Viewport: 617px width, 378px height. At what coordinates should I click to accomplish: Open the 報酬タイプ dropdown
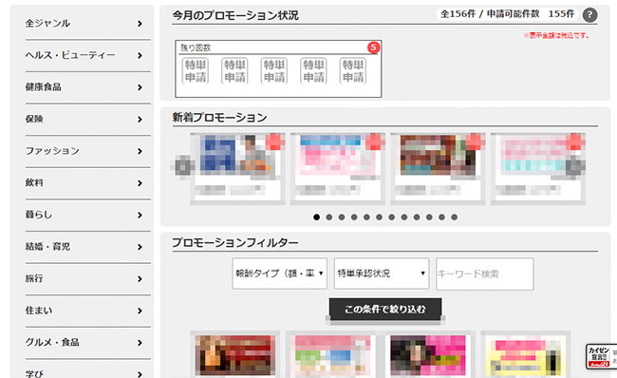[x=279, y=274]
